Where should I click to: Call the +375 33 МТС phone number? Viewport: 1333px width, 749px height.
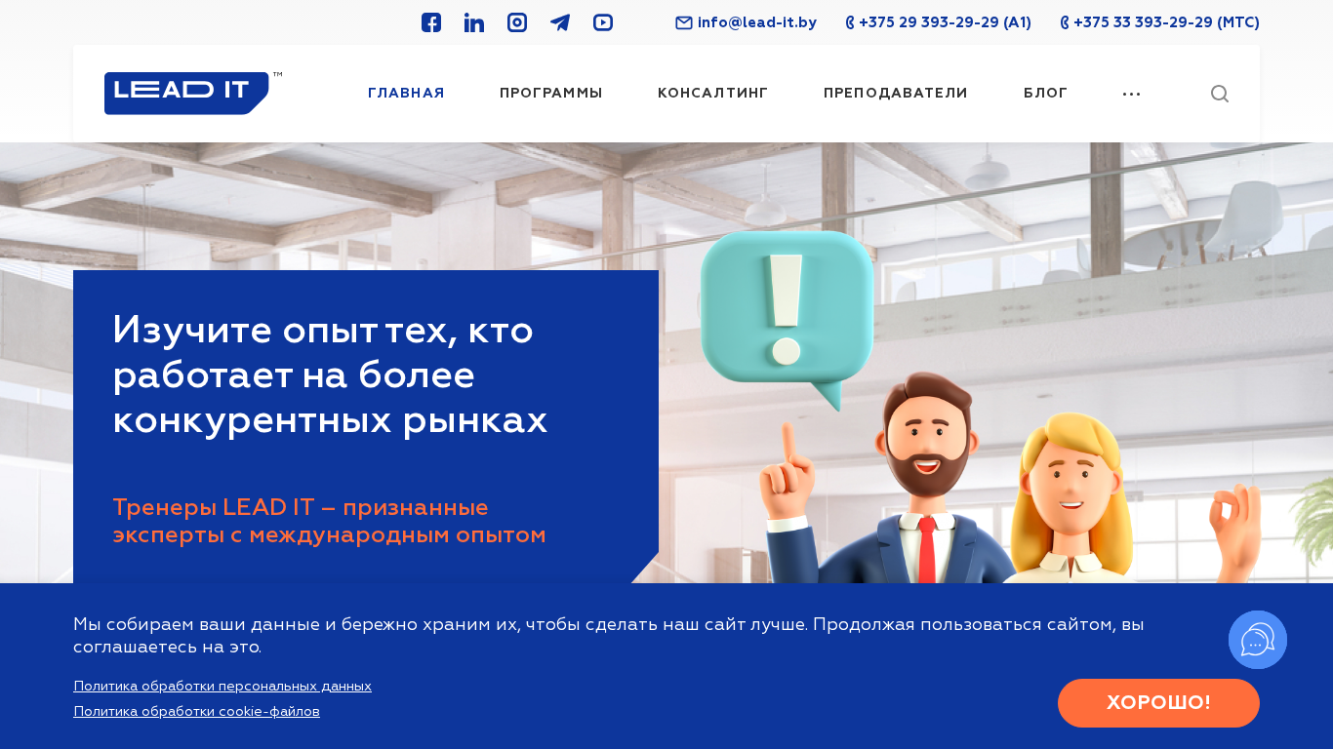coord(1160,22)
